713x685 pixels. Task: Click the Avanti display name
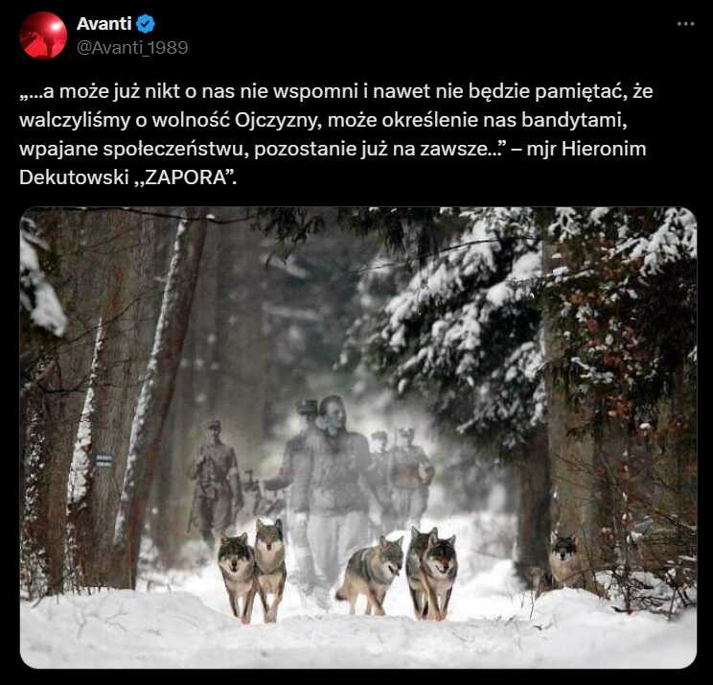[x=104, y=24]
